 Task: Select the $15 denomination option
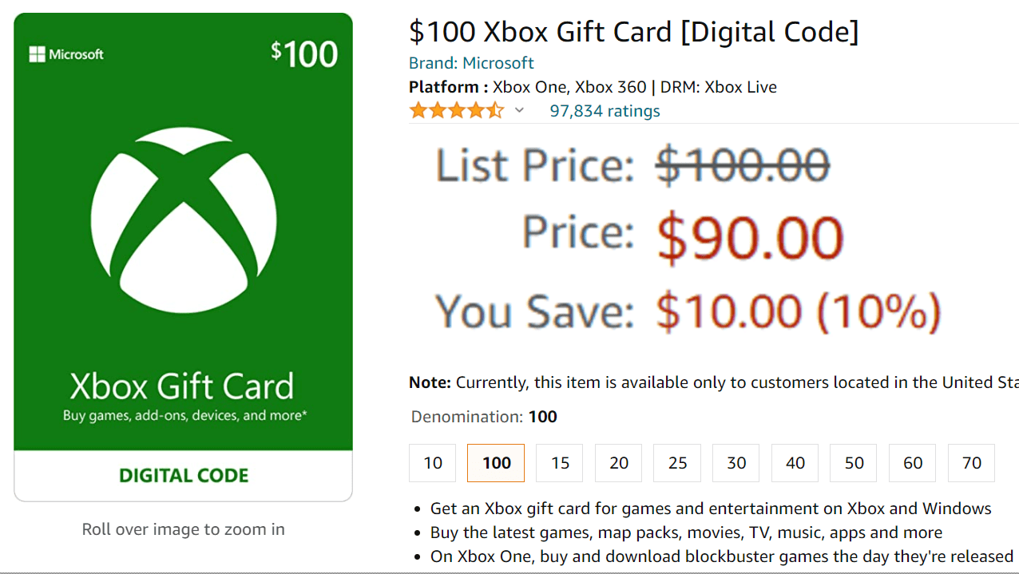pos(559,462)
